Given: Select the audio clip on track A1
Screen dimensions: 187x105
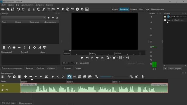Looking at the screenshot, I should pyautogui.click(x=94, y=88).
